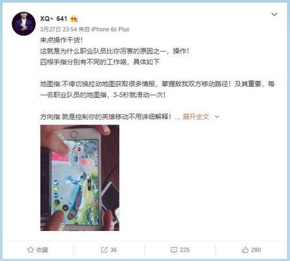
Task: Click the iPhone 6s Plus source link
Action: pos(110,29)
